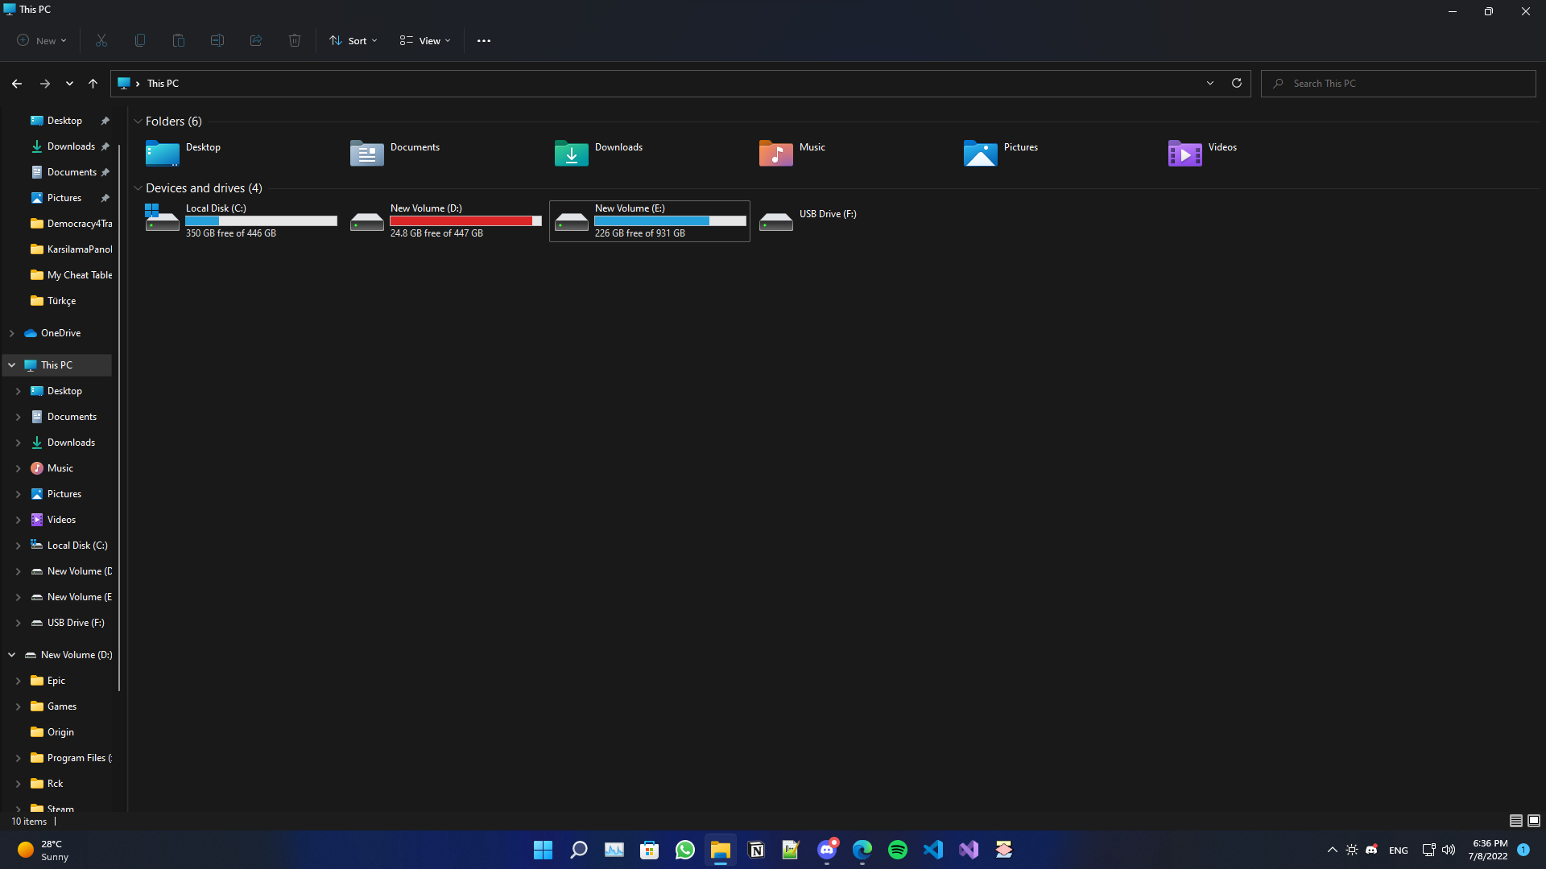Click the Rename icon in toolbar

217,40
